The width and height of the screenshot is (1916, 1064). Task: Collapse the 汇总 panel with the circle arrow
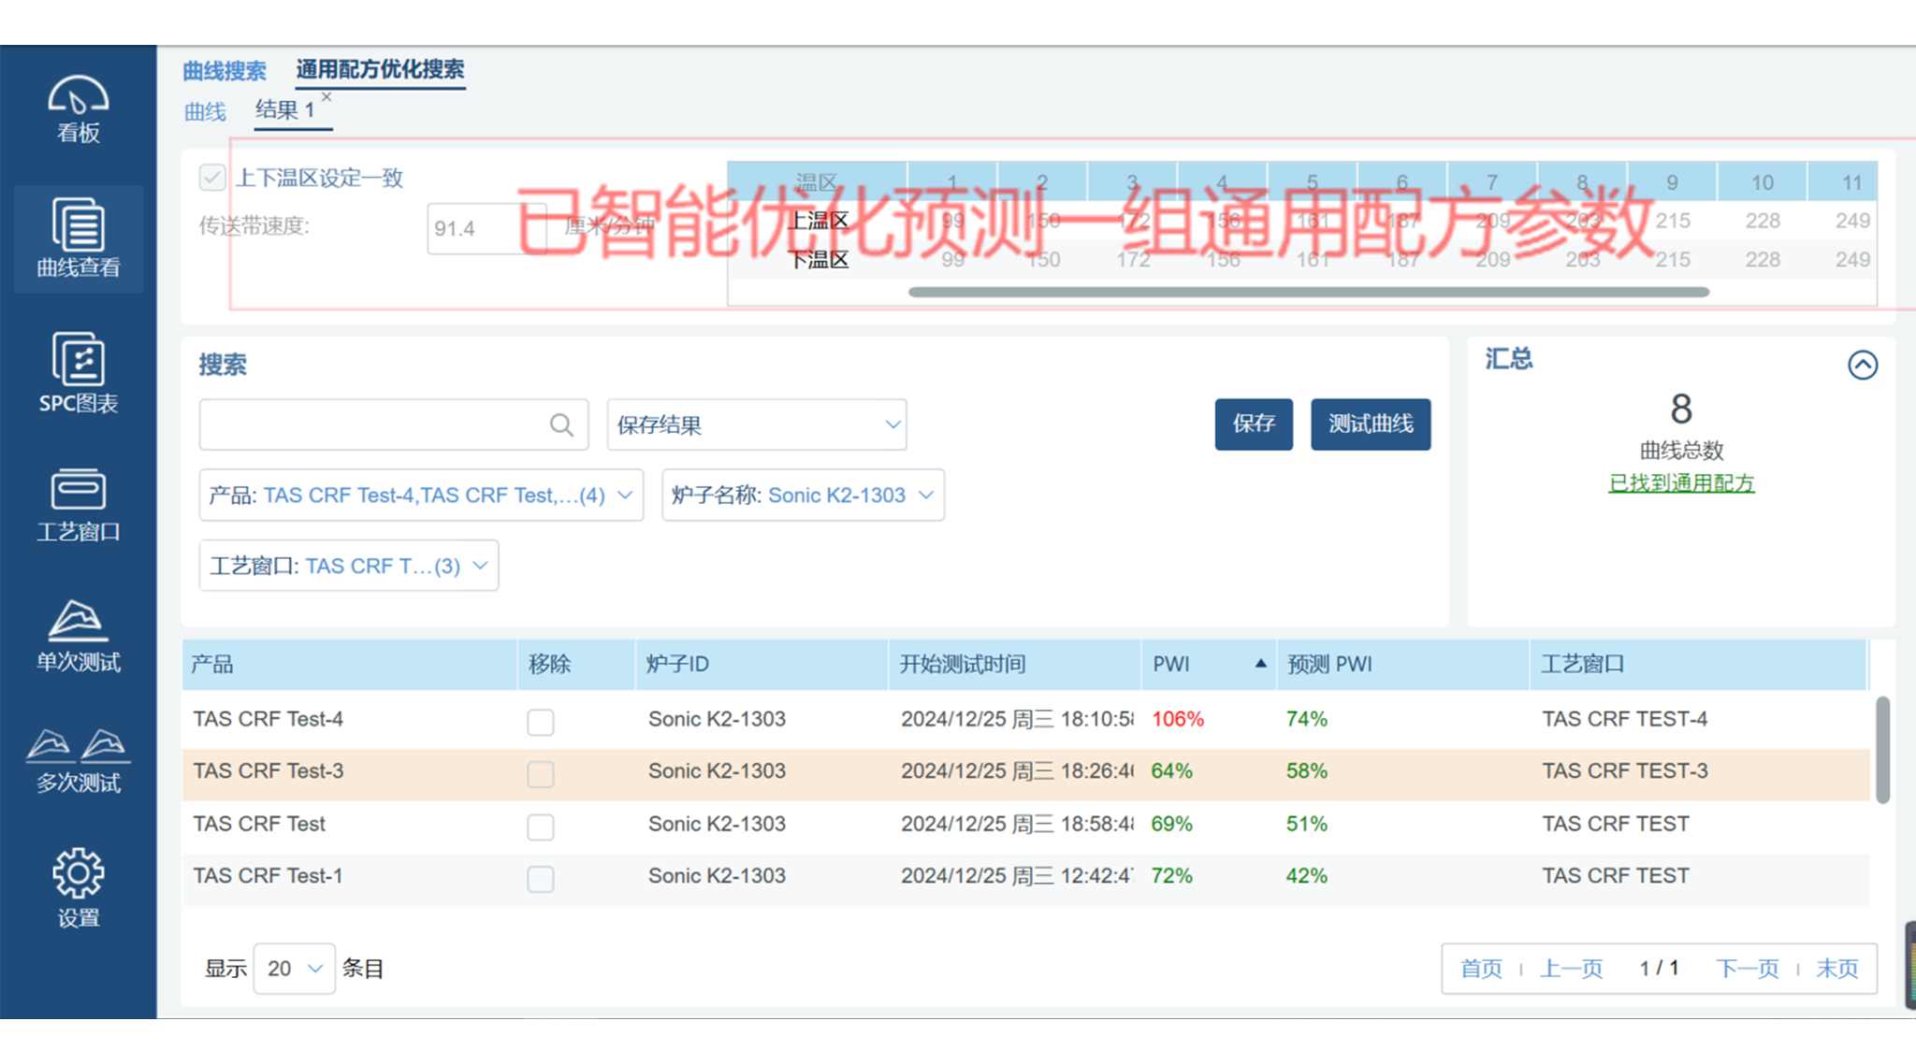(x=1863, y=365)
